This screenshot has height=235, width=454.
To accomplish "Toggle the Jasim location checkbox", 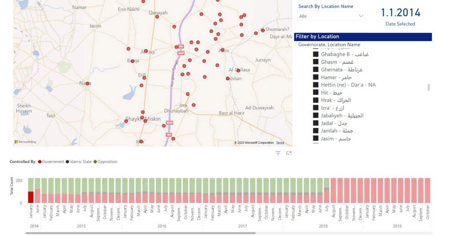I will point(315,139).
